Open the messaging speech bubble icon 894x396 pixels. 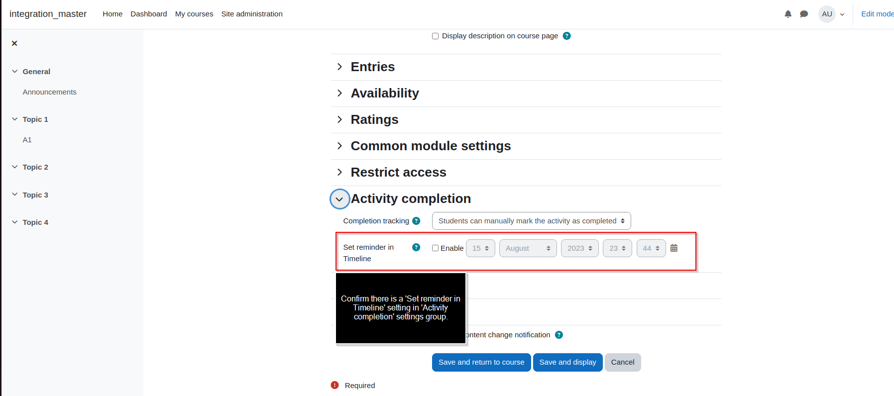point(804,14)
